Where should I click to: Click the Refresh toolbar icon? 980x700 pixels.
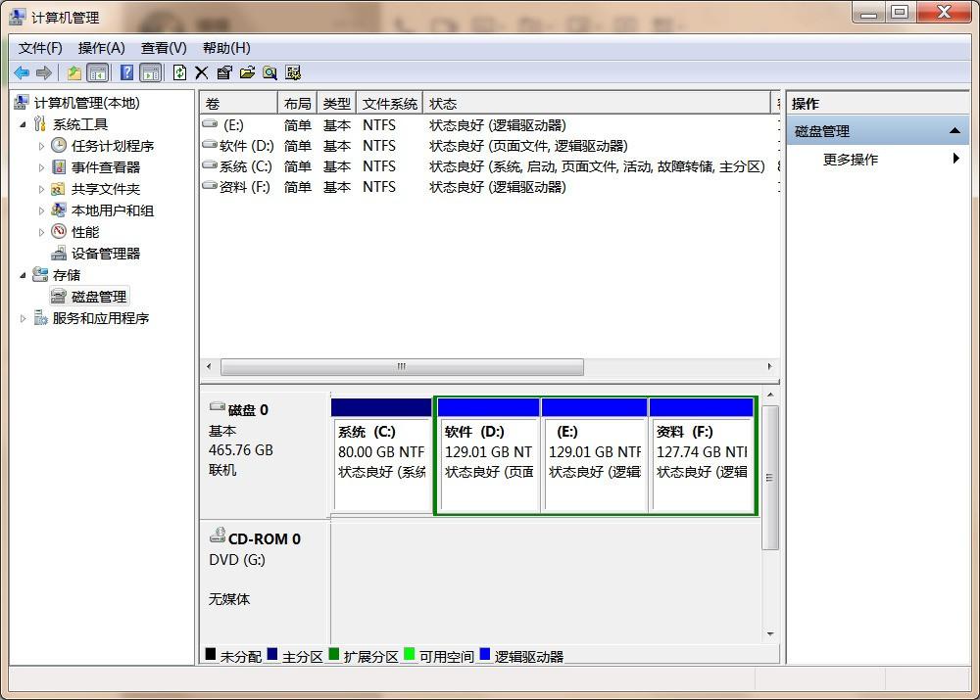[179, 72]
